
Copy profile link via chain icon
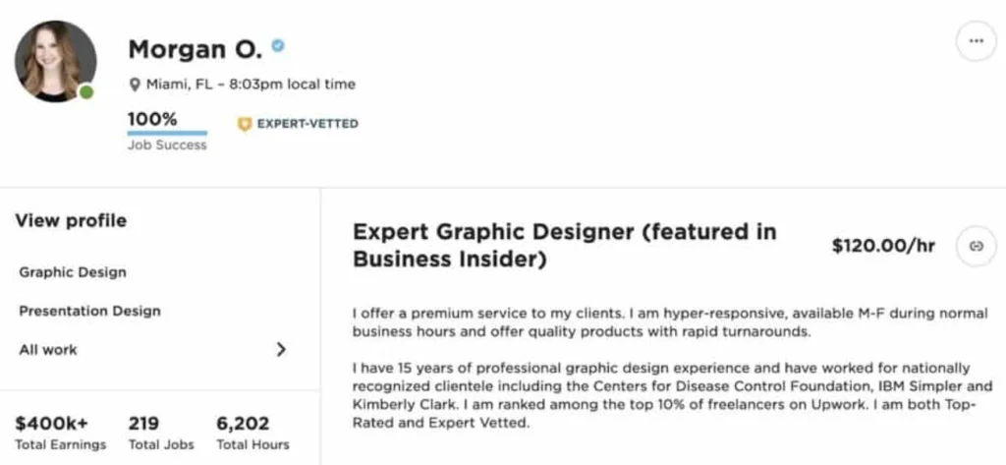pyautogui.click(x=976, y=246)
